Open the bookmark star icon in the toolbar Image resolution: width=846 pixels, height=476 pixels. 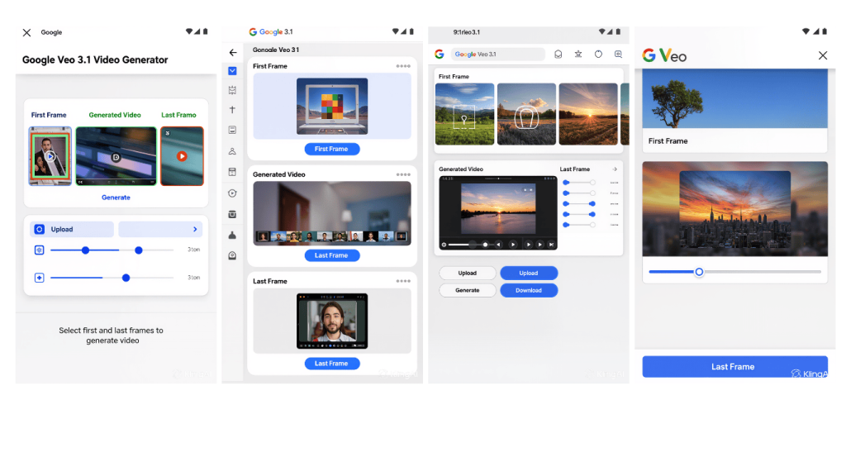(x=578, y=54)
